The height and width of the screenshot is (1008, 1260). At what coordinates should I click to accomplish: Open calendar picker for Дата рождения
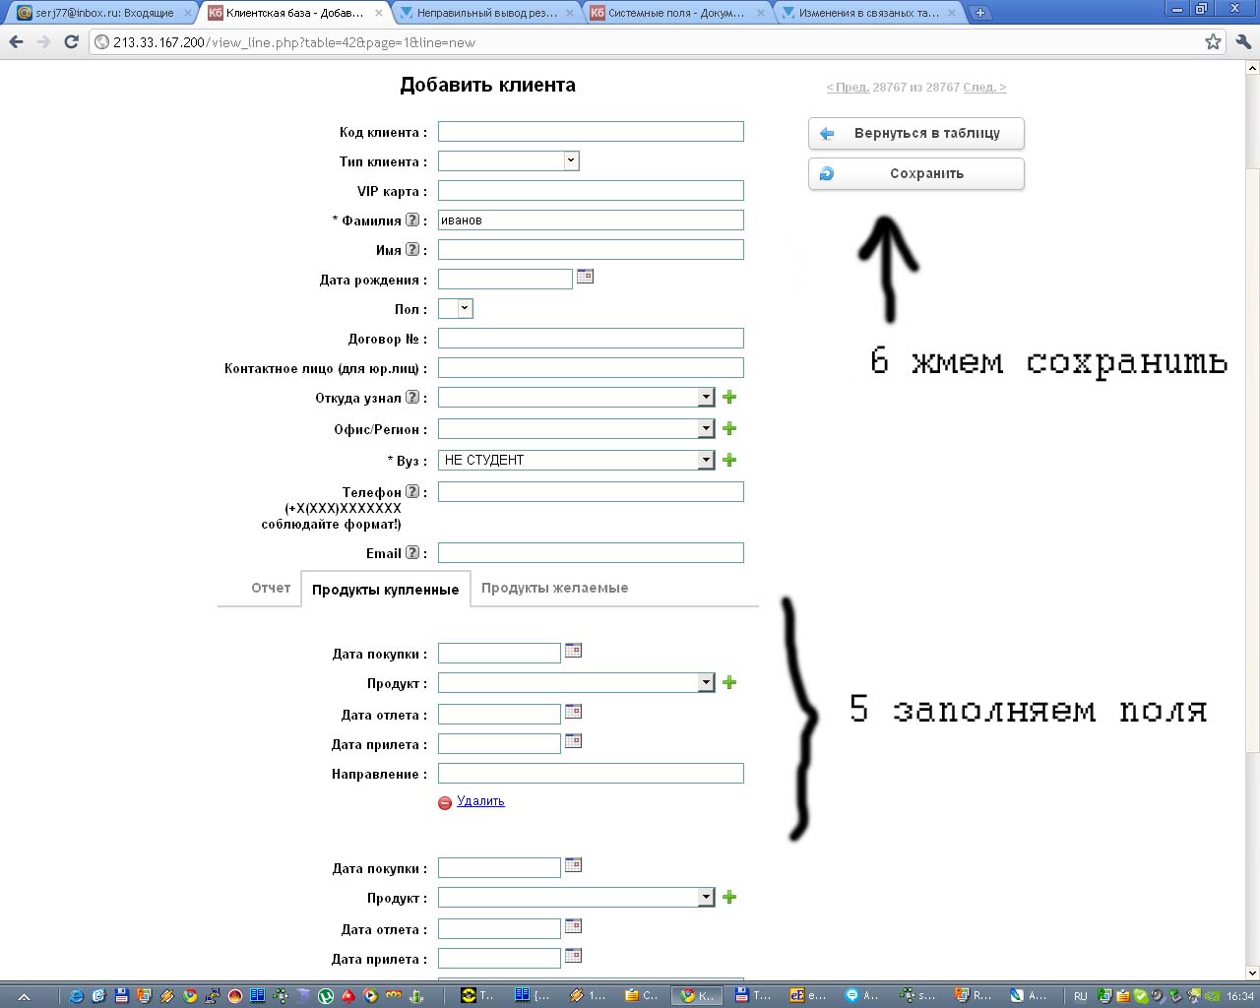(585, 277)
